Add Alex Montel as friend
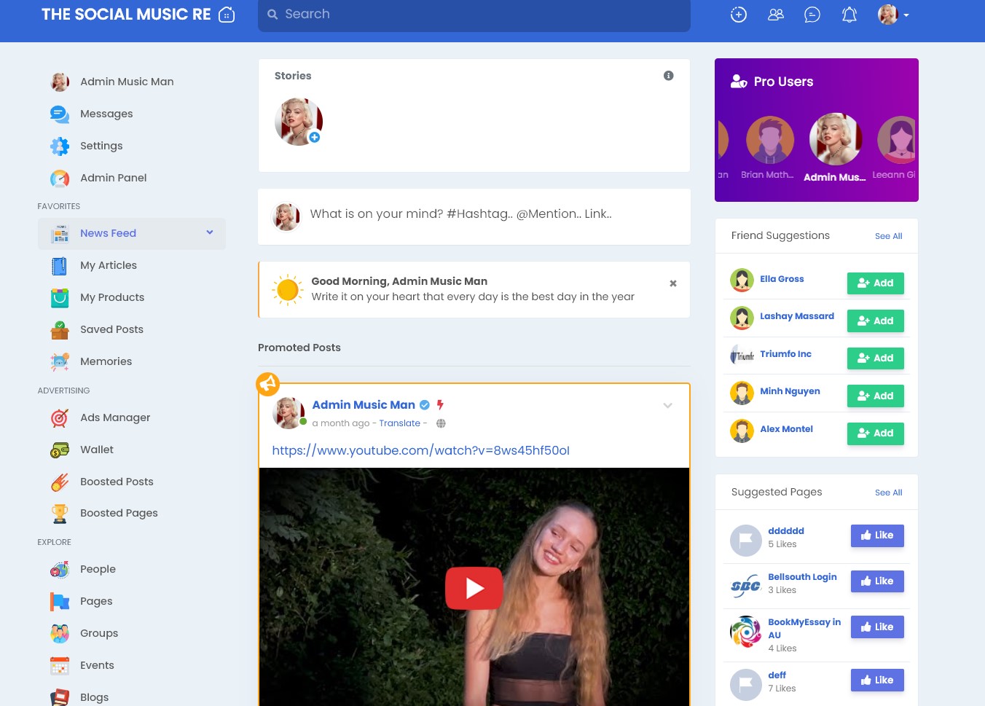 click(x=876, y=434)
